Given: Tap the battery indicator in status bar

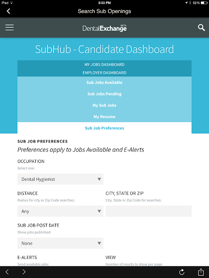Looking at the screenshot, I should coord(204,3).
